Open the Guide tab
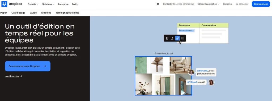The height and width of the screenshot is (101, 272). (x=33, y=13)
